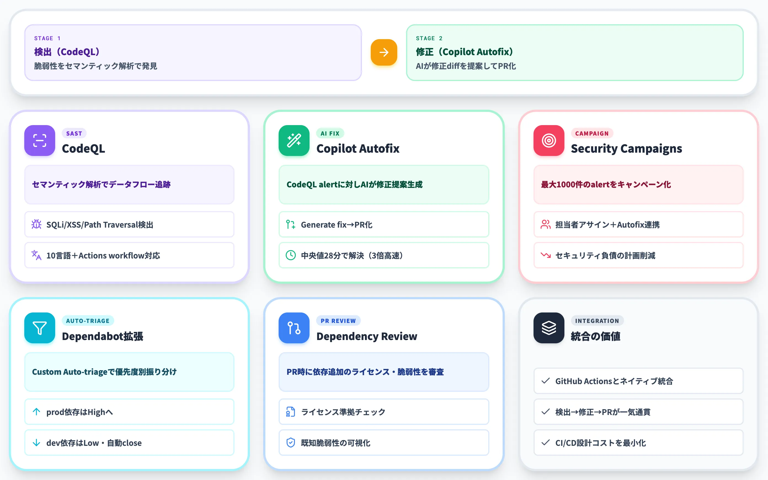The width and height of the screenshot is (768, 480).
Task: Click the shield icon beside 既知脆弱性の可視化
Action: [x=291, y=443]
